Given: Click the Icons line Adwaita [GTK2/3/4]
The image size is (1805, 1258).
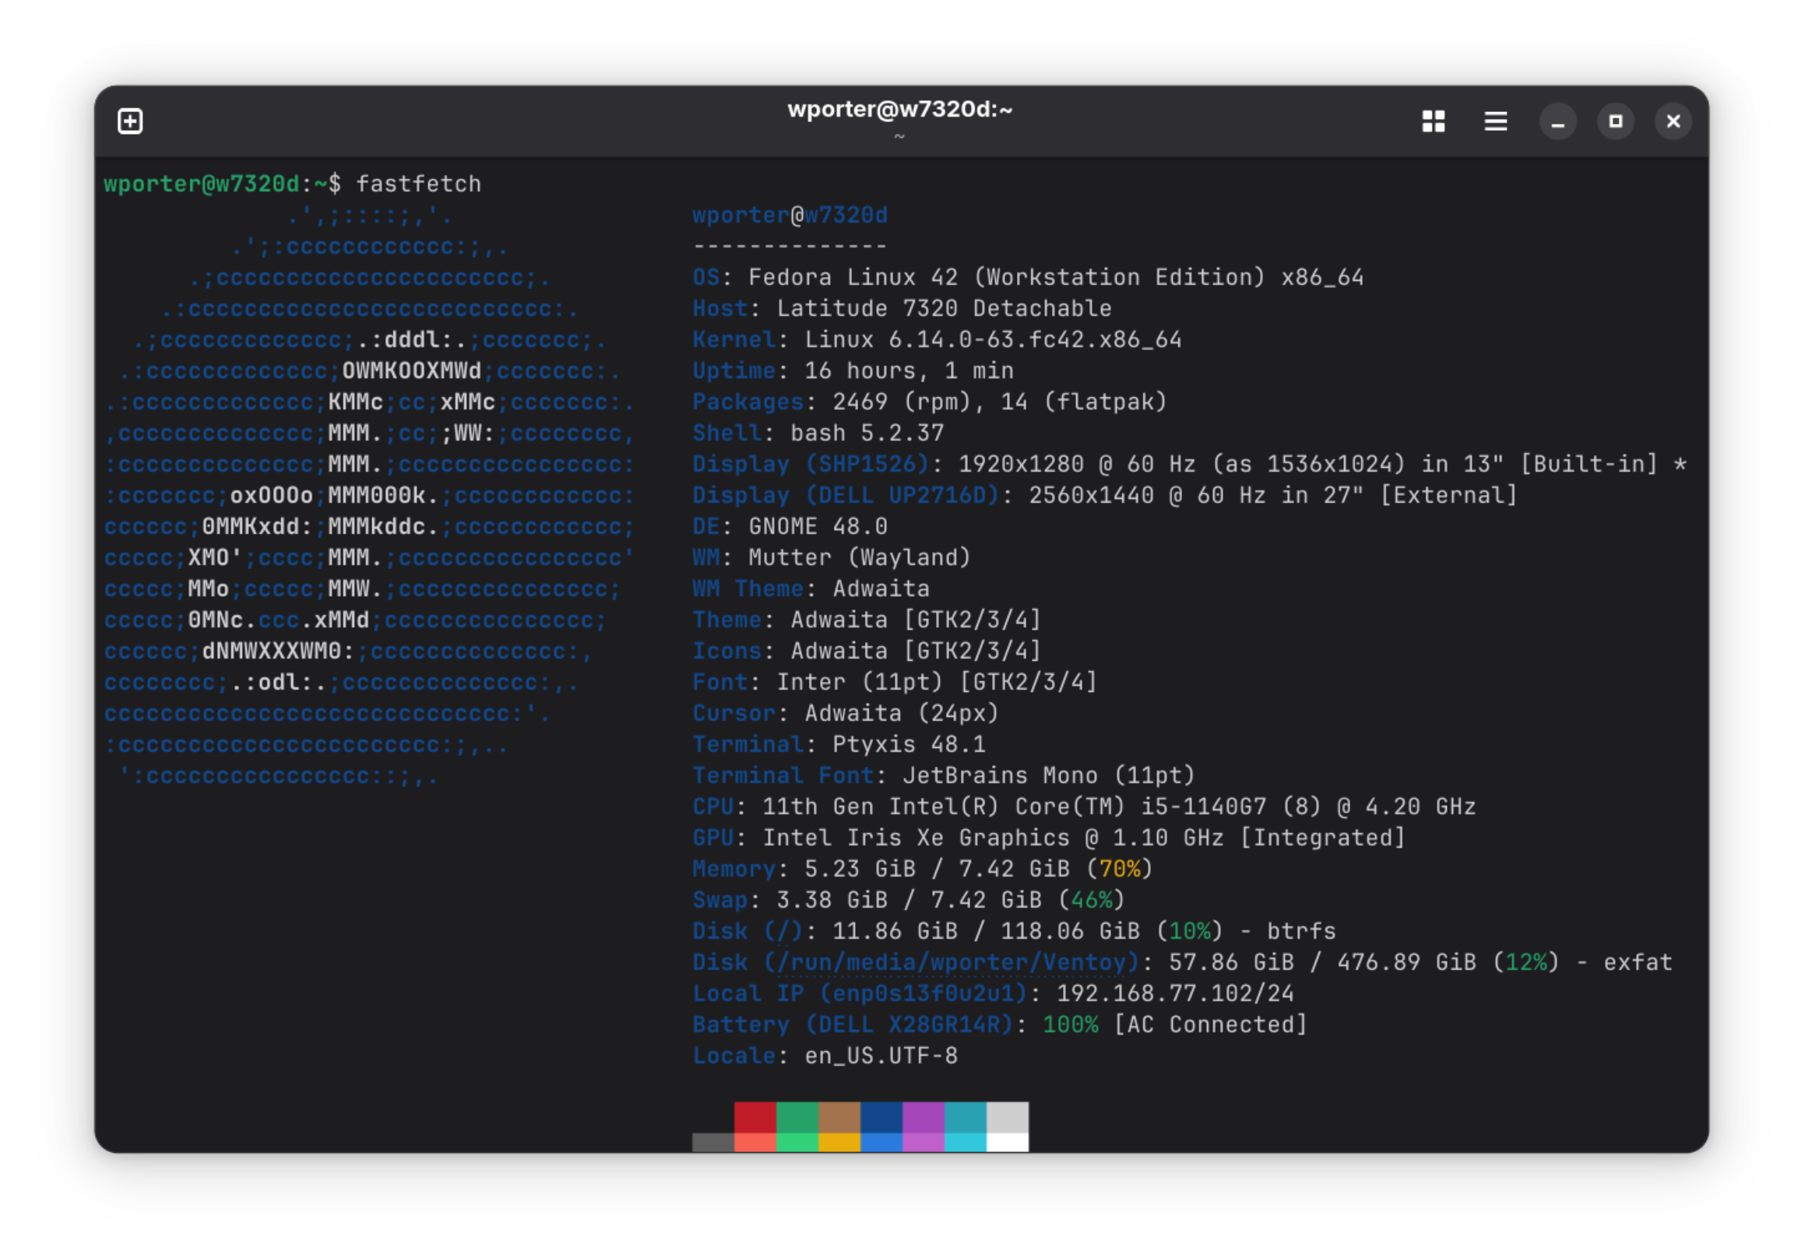Looking at the screenshot, I should [x=867, y=652].
